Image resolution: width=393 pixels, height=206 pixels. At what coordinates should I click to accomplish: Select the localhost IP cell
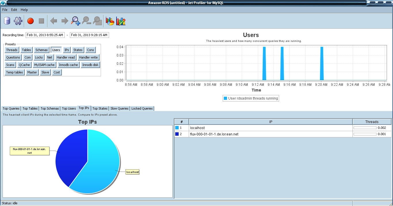pos(271,128)
